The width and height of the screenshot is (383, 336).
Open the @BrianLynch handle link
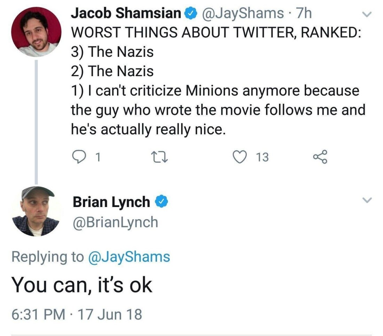[115, 222]
